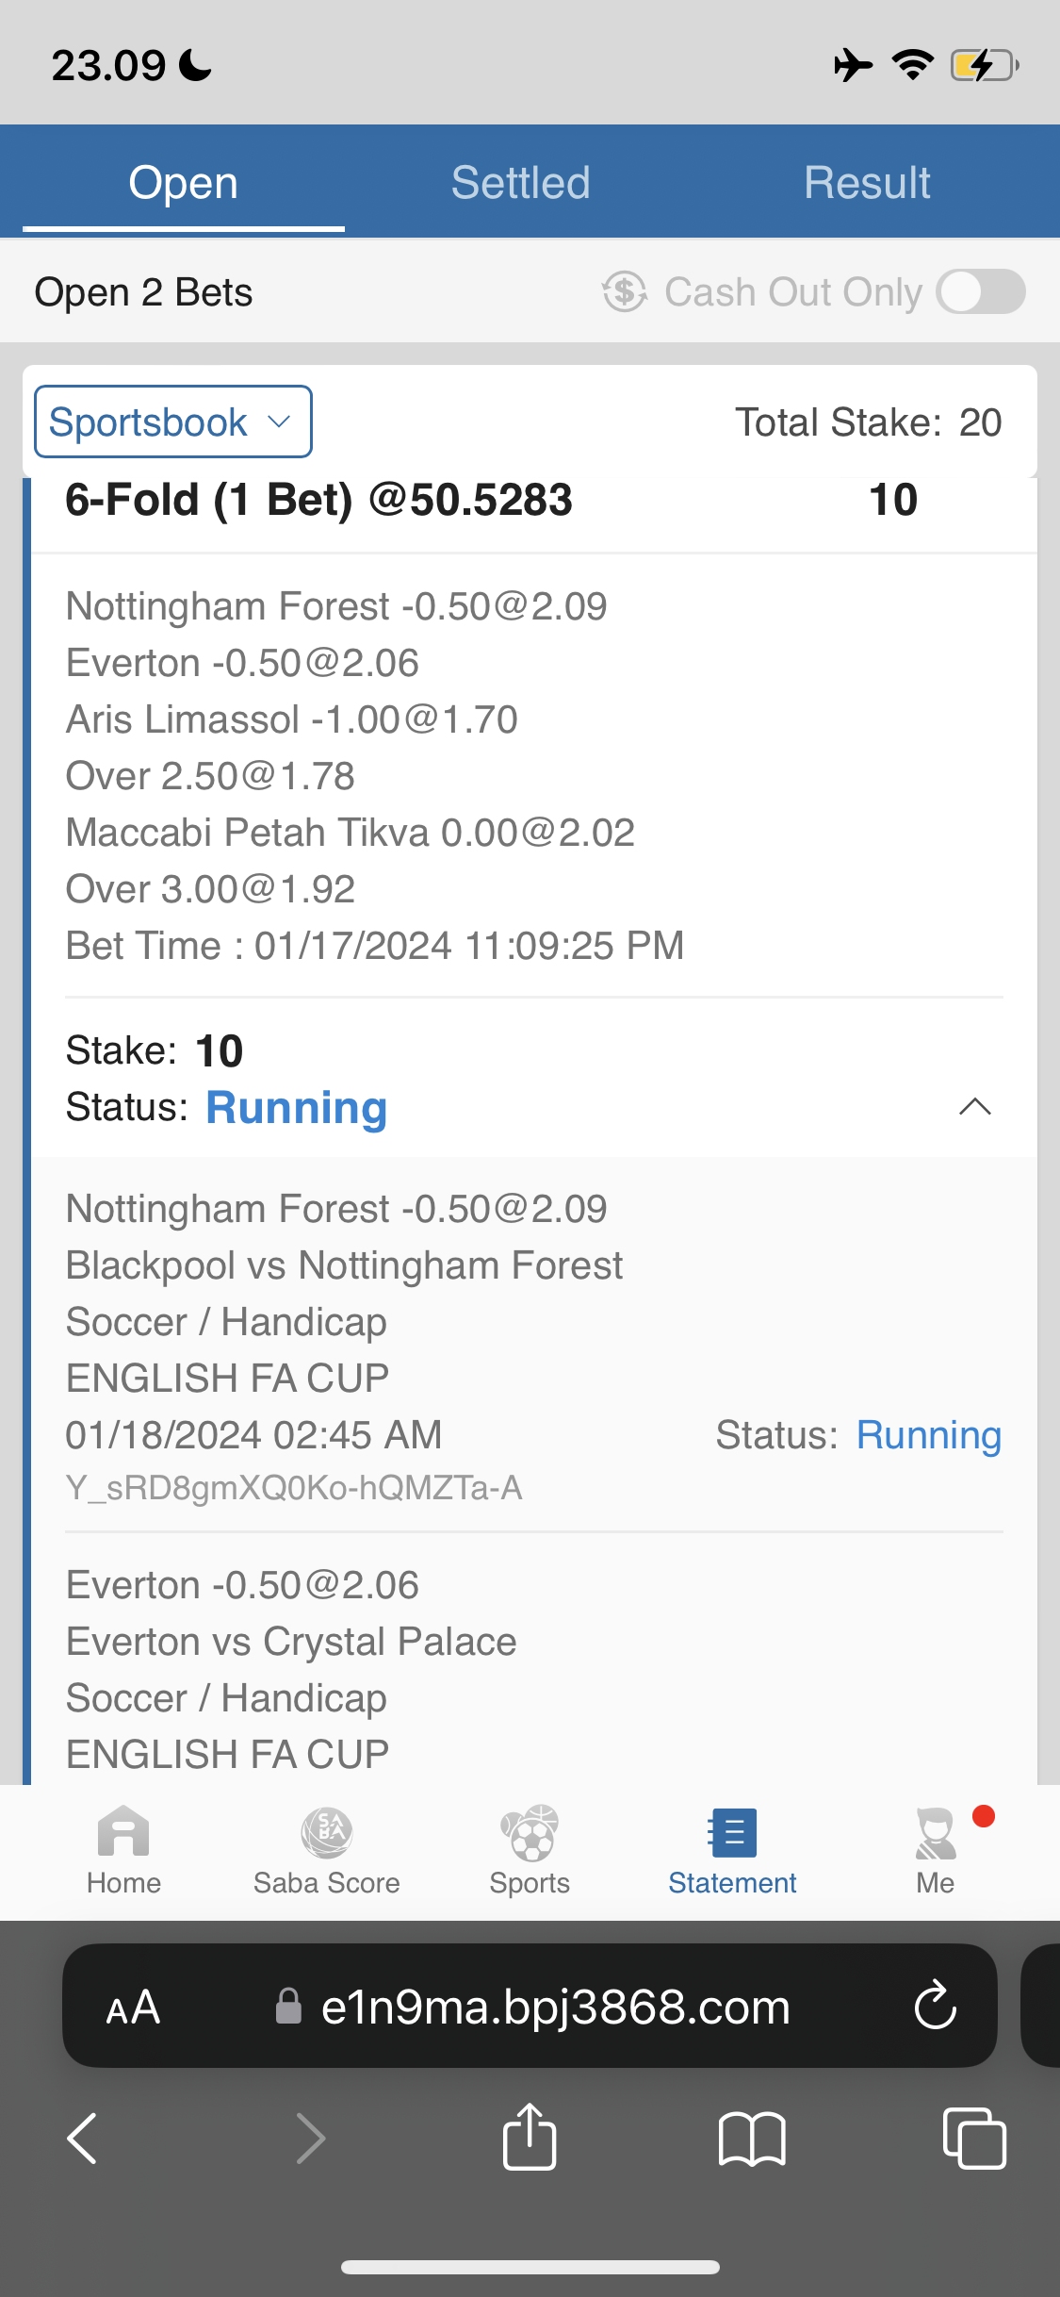This screenshot has width=1060, height=2297.
Task: Reload the page in Safari
Action: click(935, 2006)
